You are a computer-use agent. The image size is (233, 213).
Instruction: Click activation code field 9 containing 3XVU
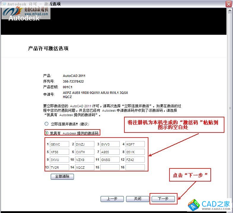(x=59, y=160)
